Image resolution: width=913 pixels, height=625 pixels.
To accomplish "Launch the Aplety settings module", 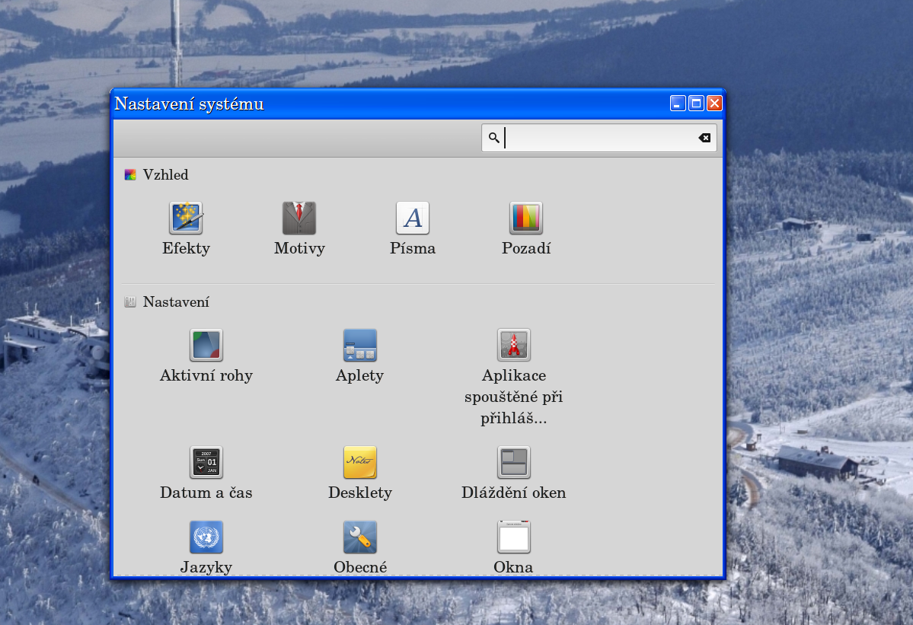I will 359,346.
